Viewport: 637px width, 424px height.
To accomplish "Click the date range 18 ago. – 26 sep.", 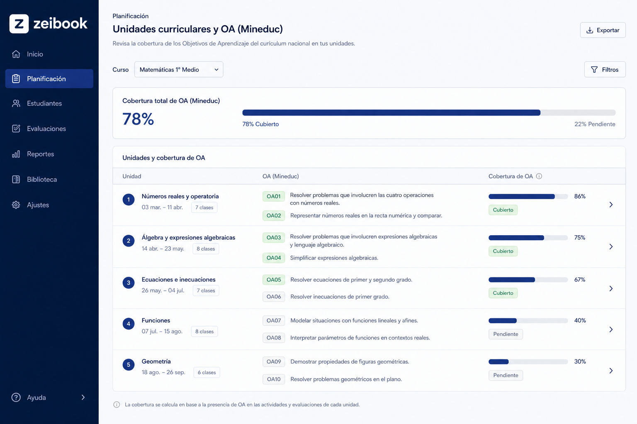I will coord(163,372).
